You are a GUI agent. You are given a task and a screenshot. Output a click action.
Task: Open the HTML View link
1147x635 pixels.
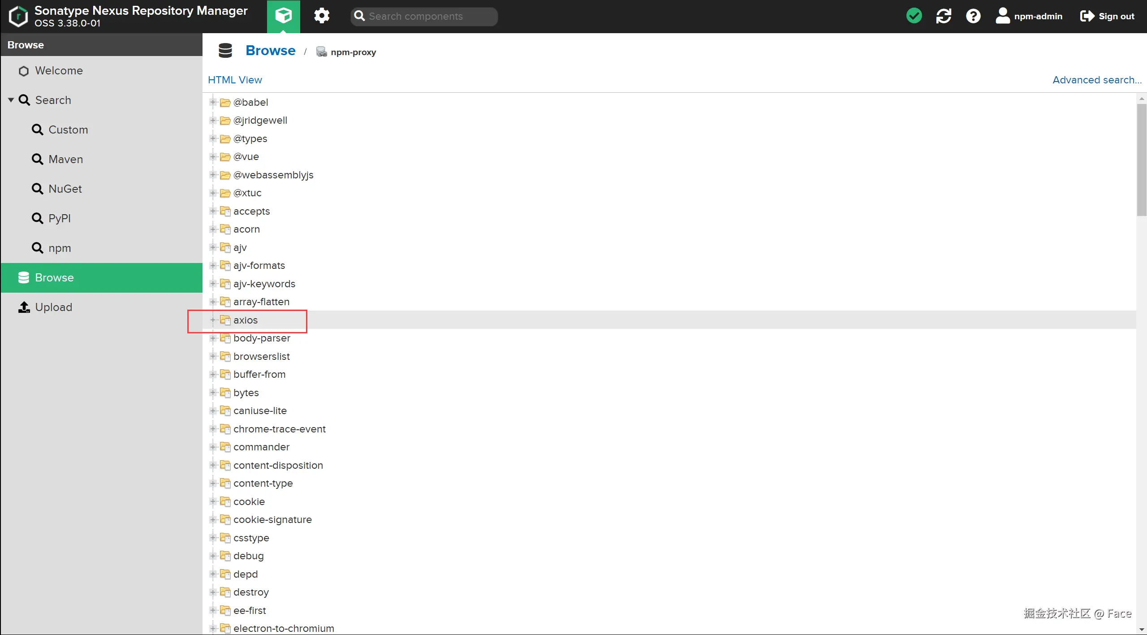(x=235, y=80)
